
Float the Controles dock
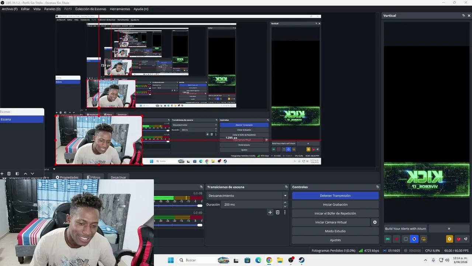tap(377, 187)
